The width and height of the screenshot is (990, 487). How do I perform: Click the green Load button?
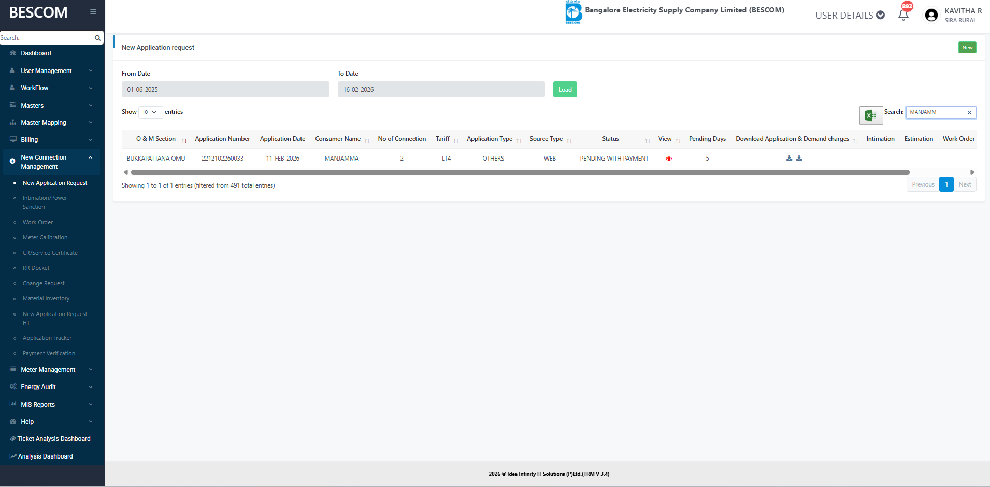click(565, 90)
